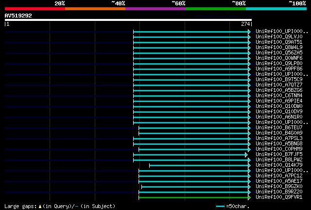311x210 pixels.
Task: Select the query name AV519292
Action: (18, 16)
